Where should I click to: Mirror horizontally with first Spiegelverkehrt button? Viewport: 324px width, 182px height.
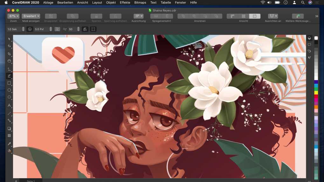click(x=156, y=16)
